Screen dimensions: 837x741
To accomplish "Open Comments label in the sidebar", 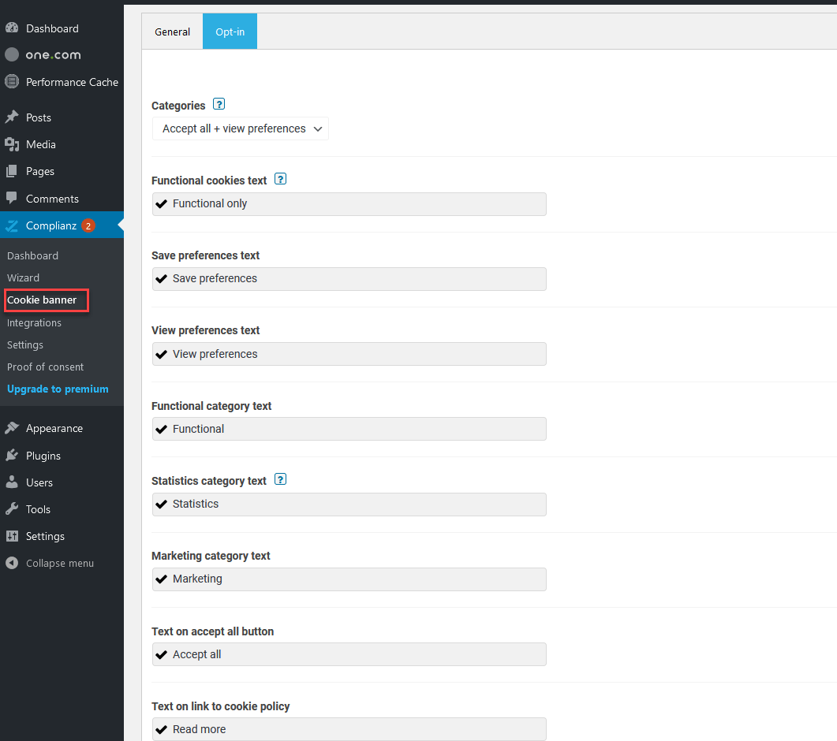I will point(52,199).
